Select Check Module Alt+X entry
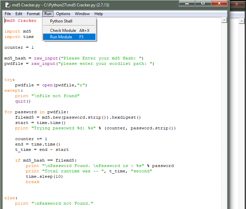This screenshot has height=209, width=246. tap(69, 31)
